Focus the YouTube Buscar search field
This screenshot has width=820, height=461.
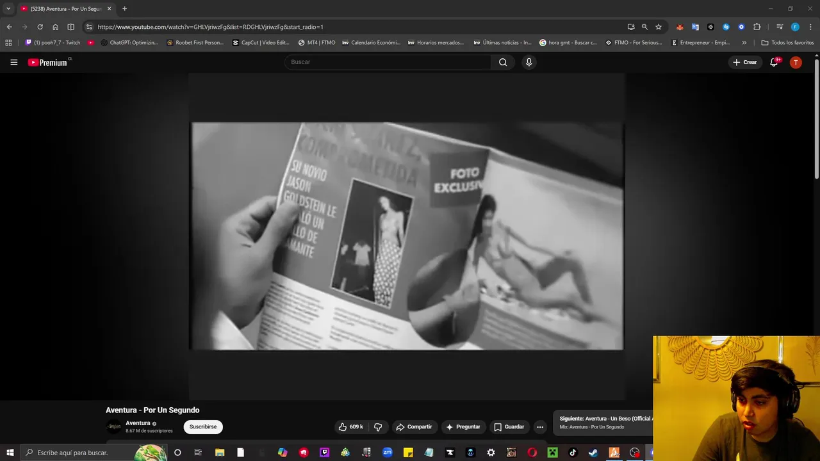point(388,62)
